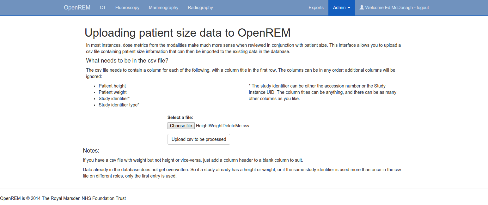The width and height of the screenshot is (488, 205).
Task: Click the caret arrow beside Admin
Action: [349, 8]
